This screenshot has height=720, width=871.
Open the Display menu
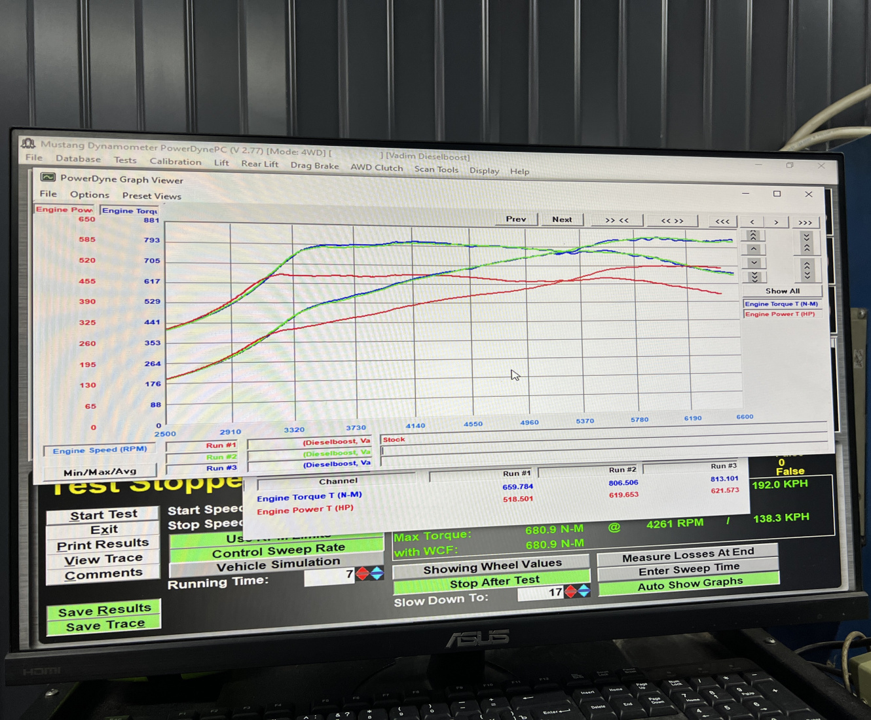tap(484, 170)
